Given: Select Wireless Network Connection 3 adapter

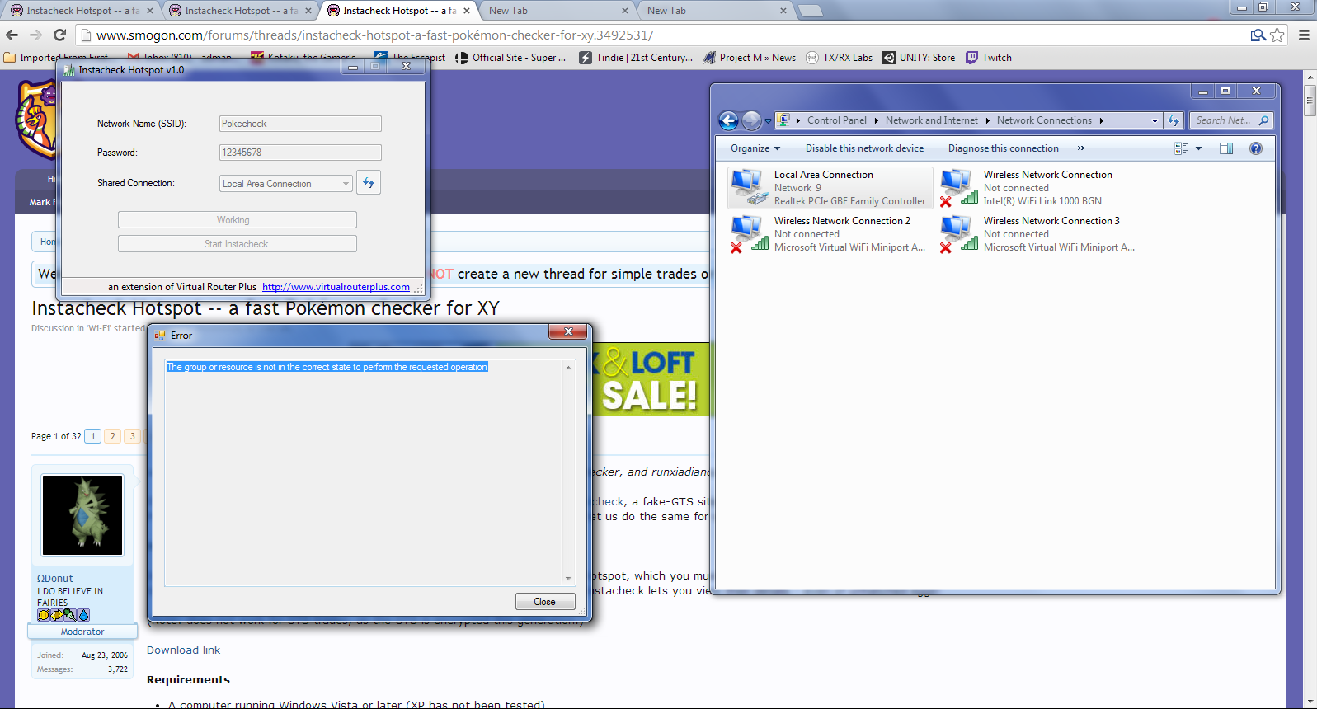Looking at the screenshot, I should [1039, 234].
